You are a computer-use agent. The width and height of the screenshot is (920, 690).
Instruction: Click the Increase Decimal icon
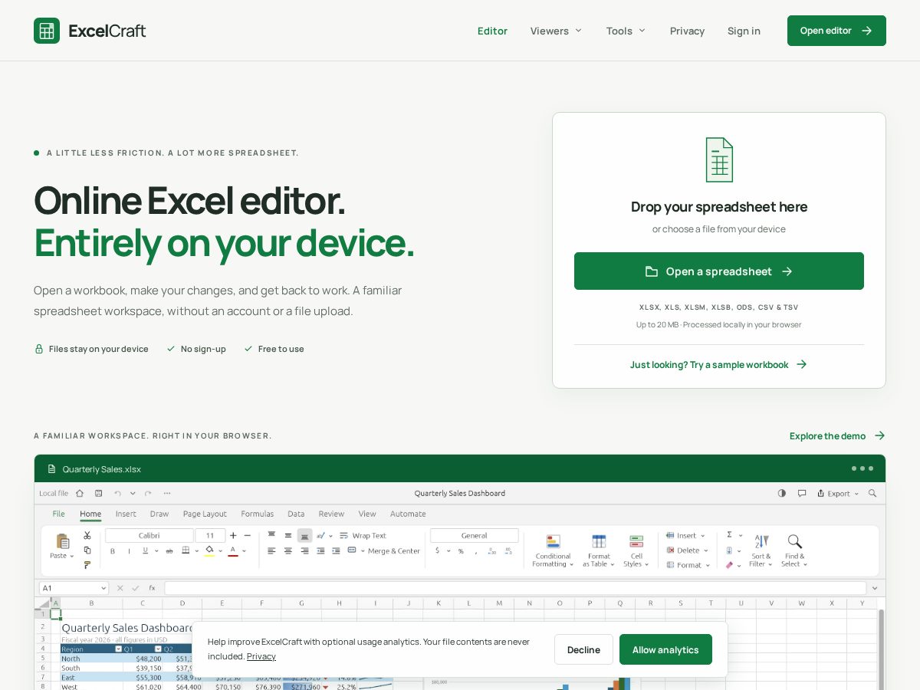tap(491, 551)
